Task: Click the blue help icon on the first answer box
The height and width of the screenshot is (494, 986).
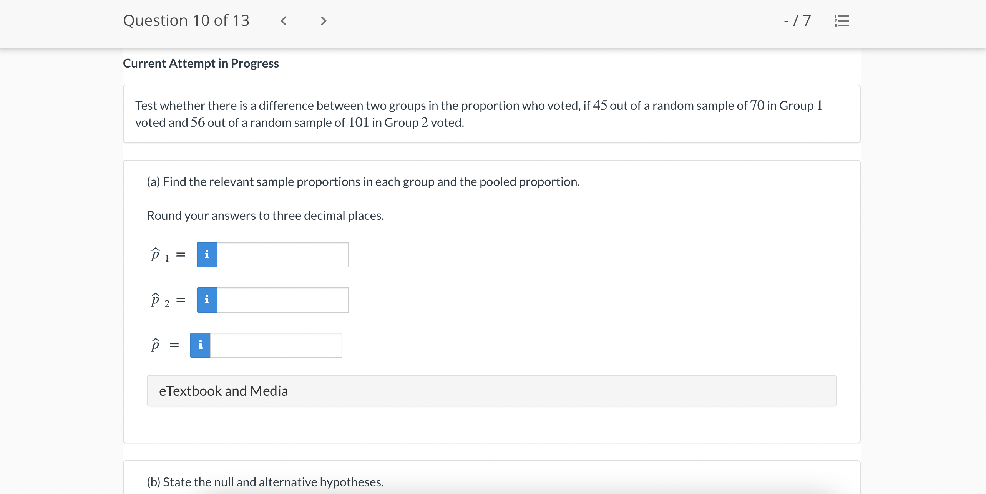Action: [x=206, y=254]
